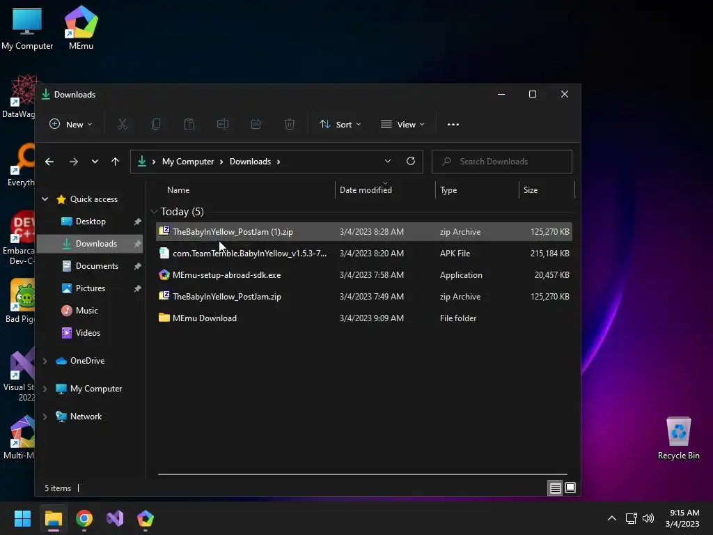The height and width of the screenshot is (535, 713).
Task: Go back with the left arrow
Action: click(x=49, y=162)
